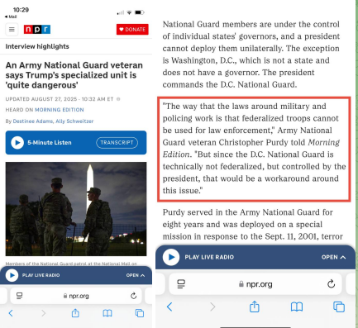Screen dimensions: 358x328
Task: Play live radio in right screenshot
Action: tap(171, 257)
